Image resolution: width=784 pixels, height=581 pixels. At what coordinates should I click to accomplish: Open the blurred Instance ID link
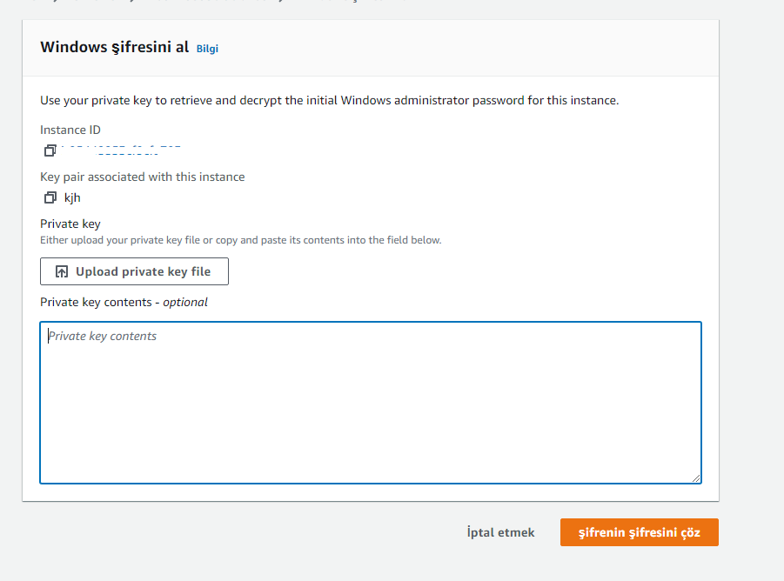pyautogui.click(x=122, y=150)
